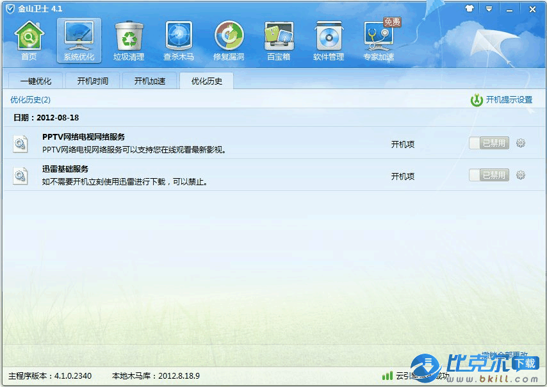Viewport: 547px width, 387px height.
Task: Close the 金山卫士 window
Action: click(532, 10)
